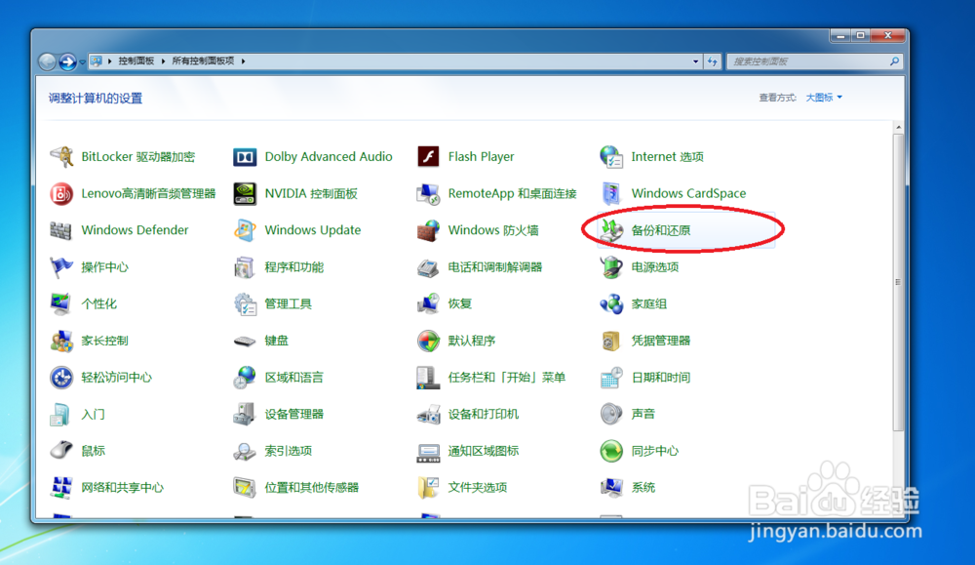
Task: Expand arrow before 控制面板 in breadcrumb
Action: click(109, 61)
